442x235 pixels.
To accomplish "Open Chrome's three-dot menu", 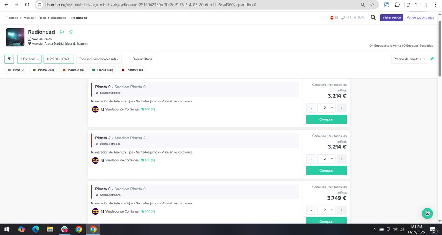I will pyautogui.click(x=436, y=5).
